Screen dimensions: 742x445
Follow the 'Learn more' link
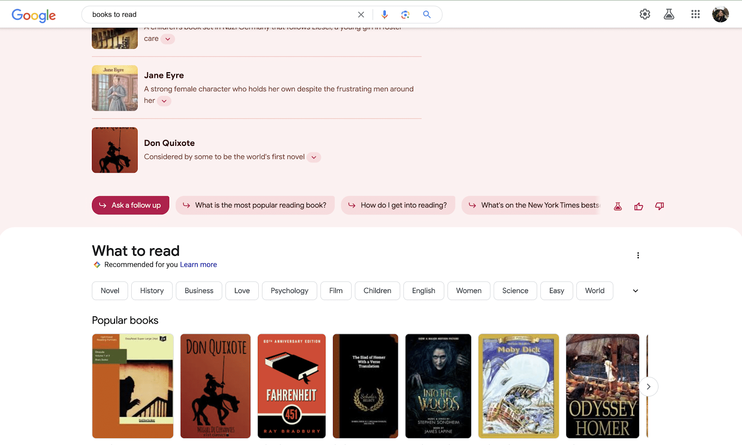(x=198, y=265)
